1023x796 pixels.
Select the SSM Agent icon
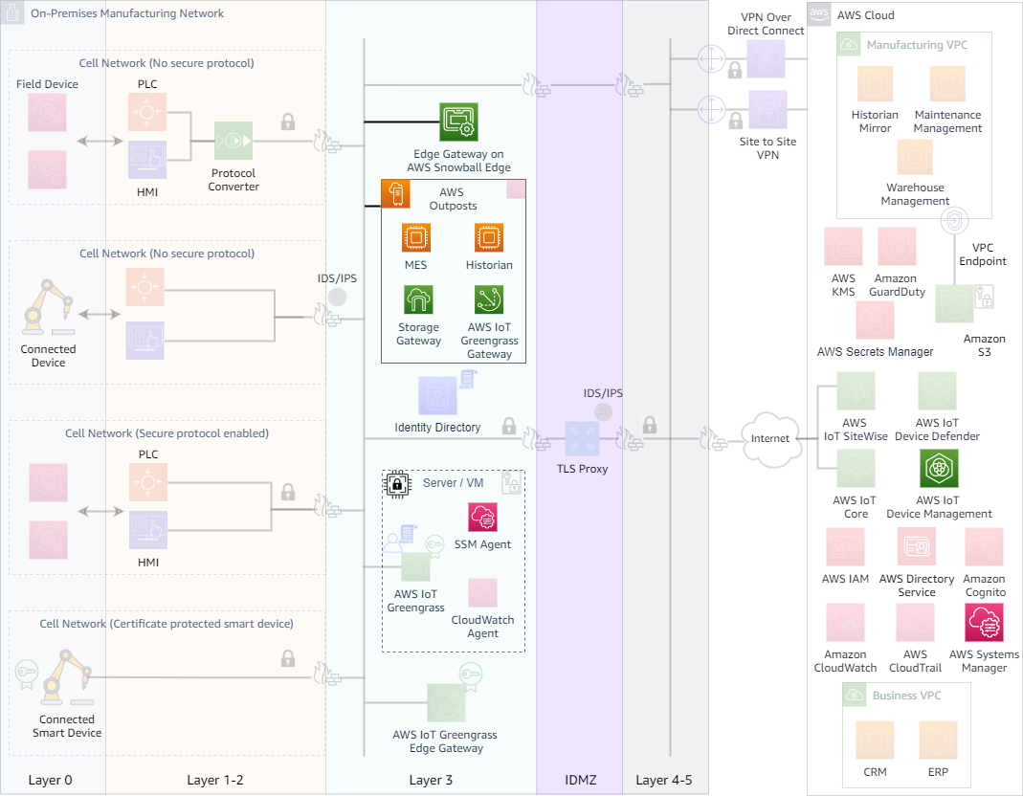[483, 518]
